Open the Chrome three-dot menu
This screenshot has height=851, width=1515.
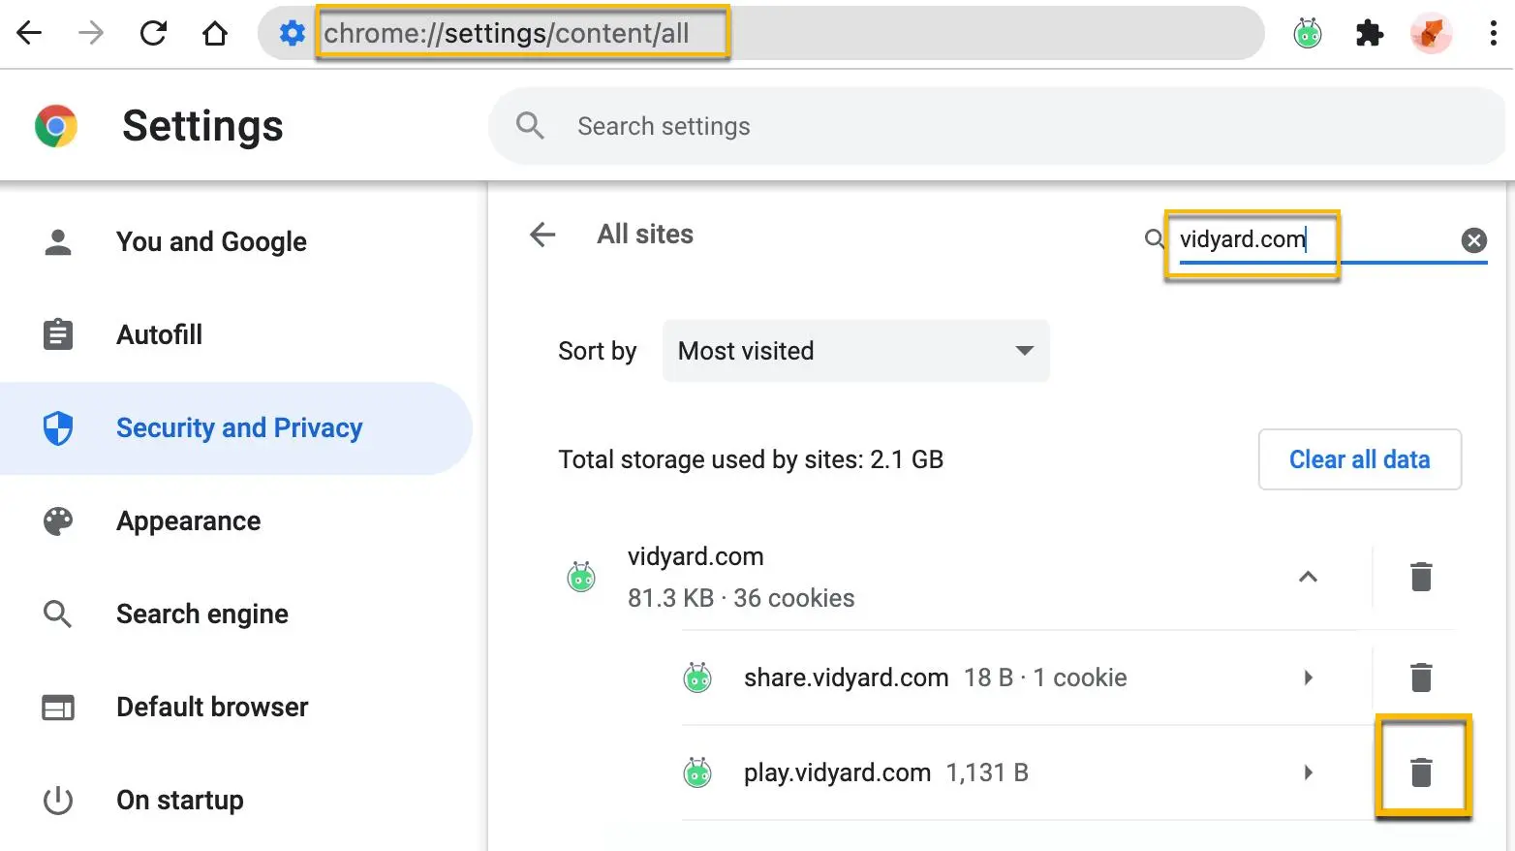[x=1493, y=34]
